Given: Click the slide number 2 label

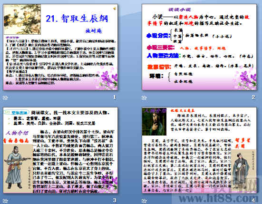Looking at the screenshot, I should click(253, 97).
